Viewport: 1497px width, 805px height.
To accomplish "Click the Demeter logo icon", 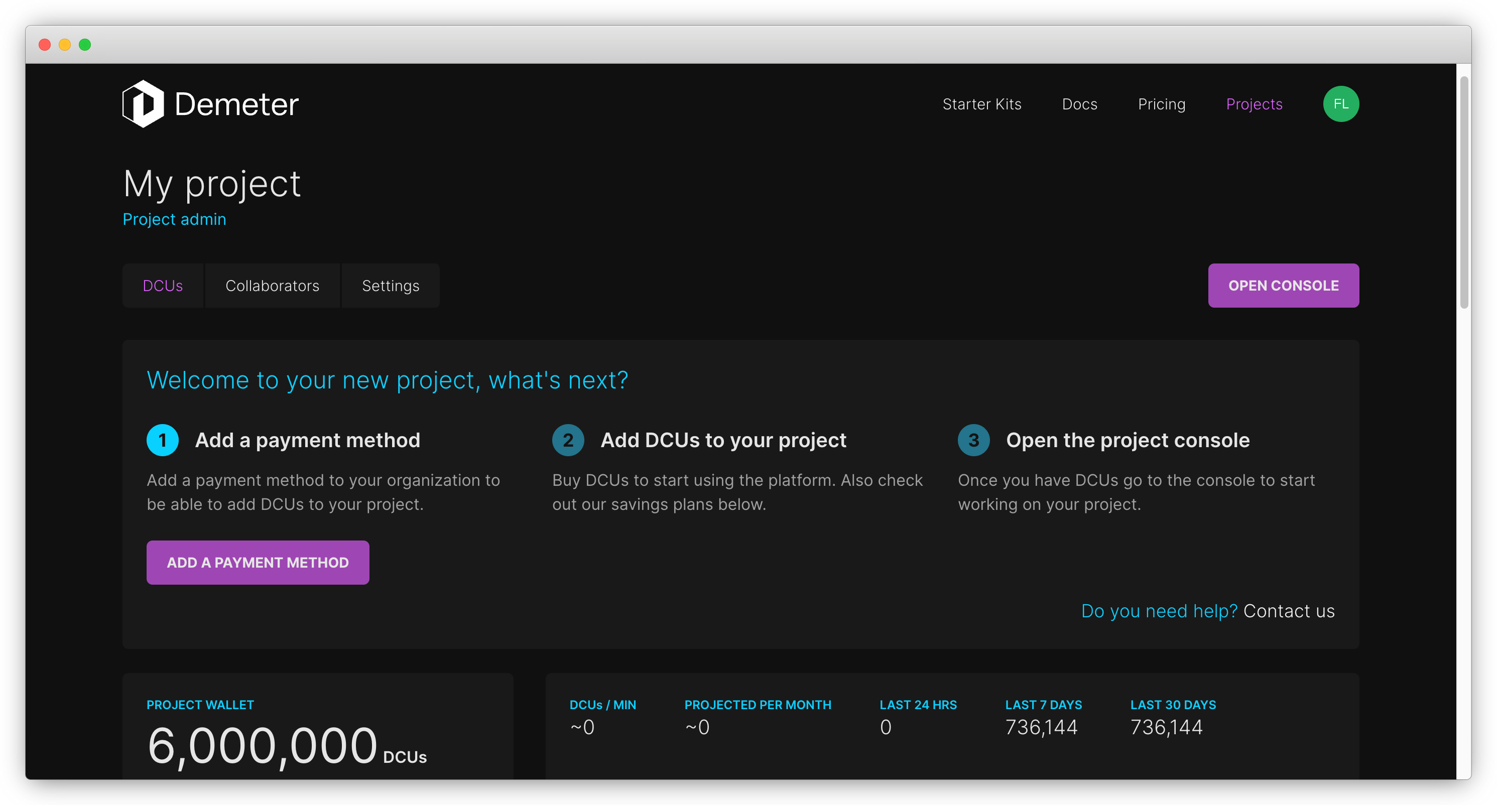I will [x=143, y=103].
